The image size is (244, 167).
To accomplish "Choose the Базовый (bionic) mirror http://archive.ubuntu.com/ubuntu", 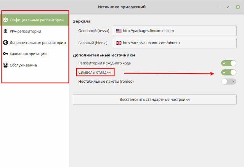I will click(x=175, y=43).
